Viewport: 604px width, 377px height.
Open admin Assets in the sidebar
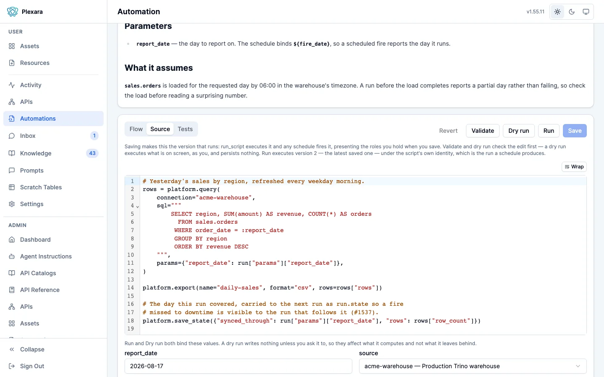click(x=53, y=323)
